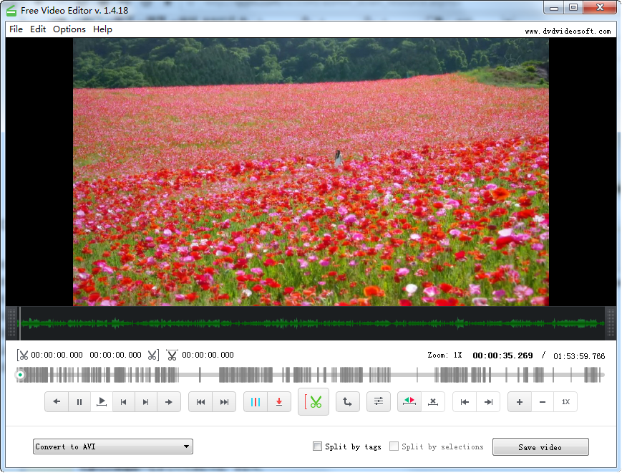Open the File menu

16,29
